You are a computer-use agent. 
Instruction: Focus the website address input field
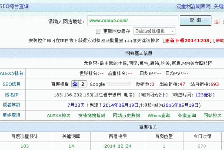(132, 20)
